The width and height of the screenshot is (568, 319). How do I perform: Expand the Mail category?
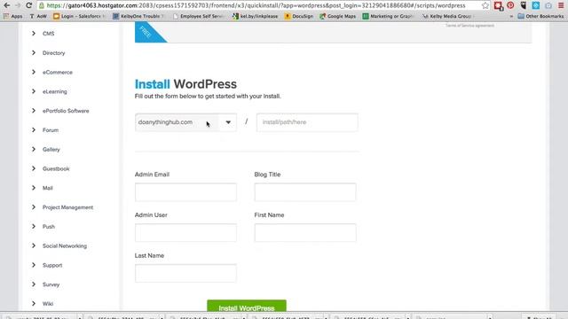click(42, 188)
